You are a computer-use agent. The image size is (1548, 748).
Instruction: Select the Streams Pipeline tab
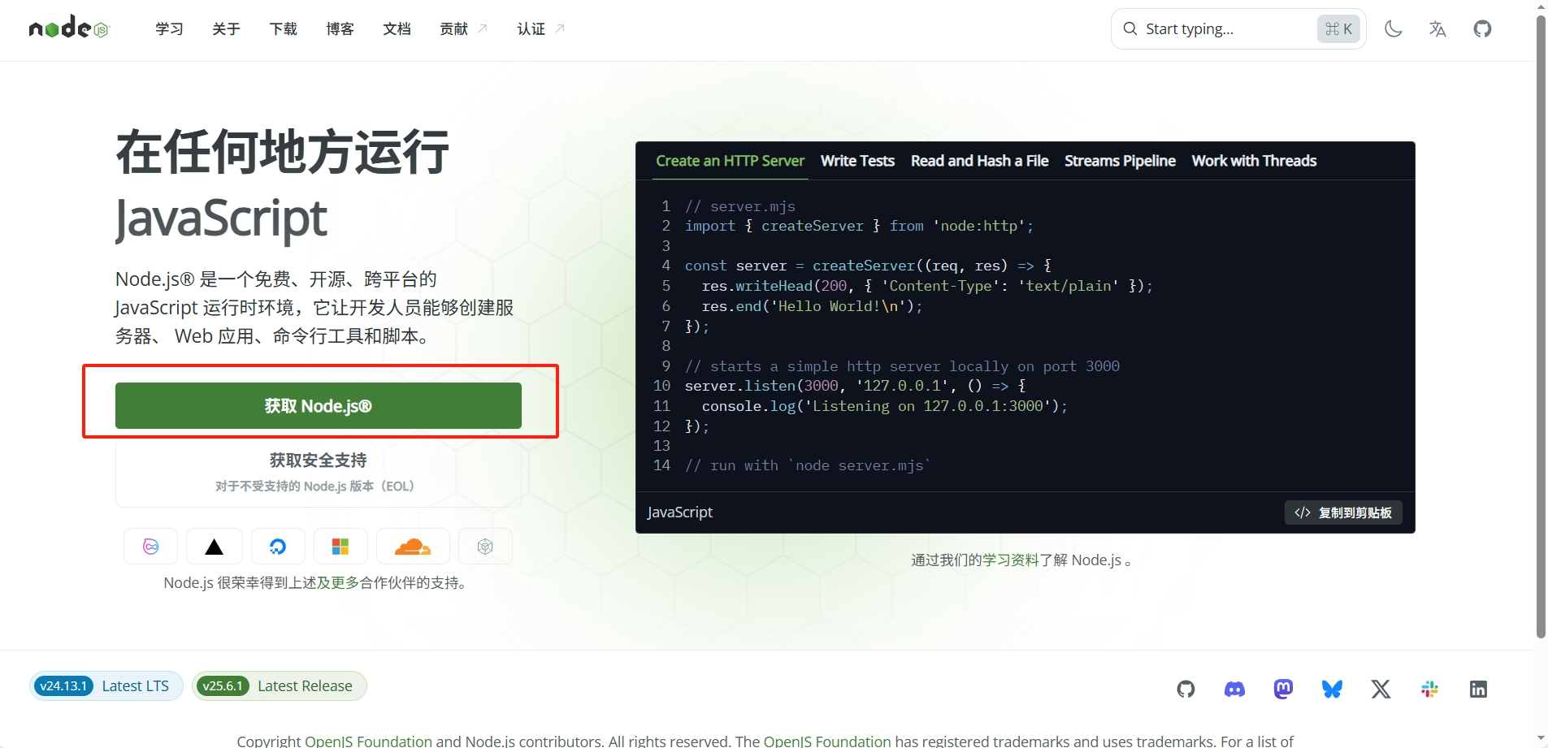[x=1119, y=161]
